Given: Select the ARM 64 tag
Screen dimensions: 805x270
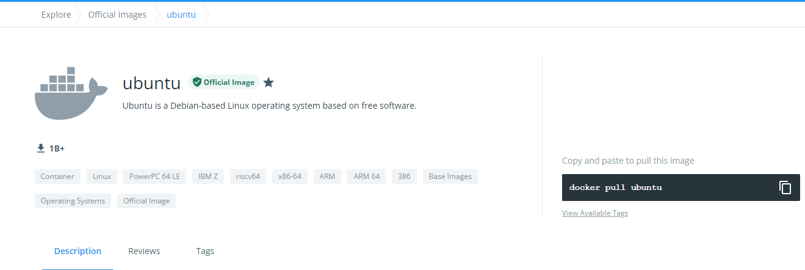Looking at the screenshot, I should [x=367, y=177].
